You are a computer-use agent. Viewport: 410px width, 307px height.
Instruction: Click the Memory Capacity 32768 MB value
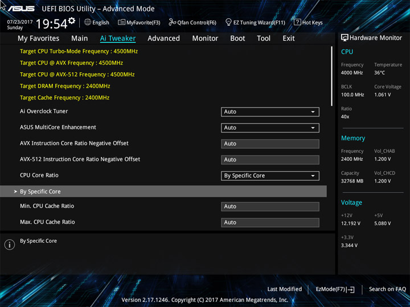(x=352, y=181)
